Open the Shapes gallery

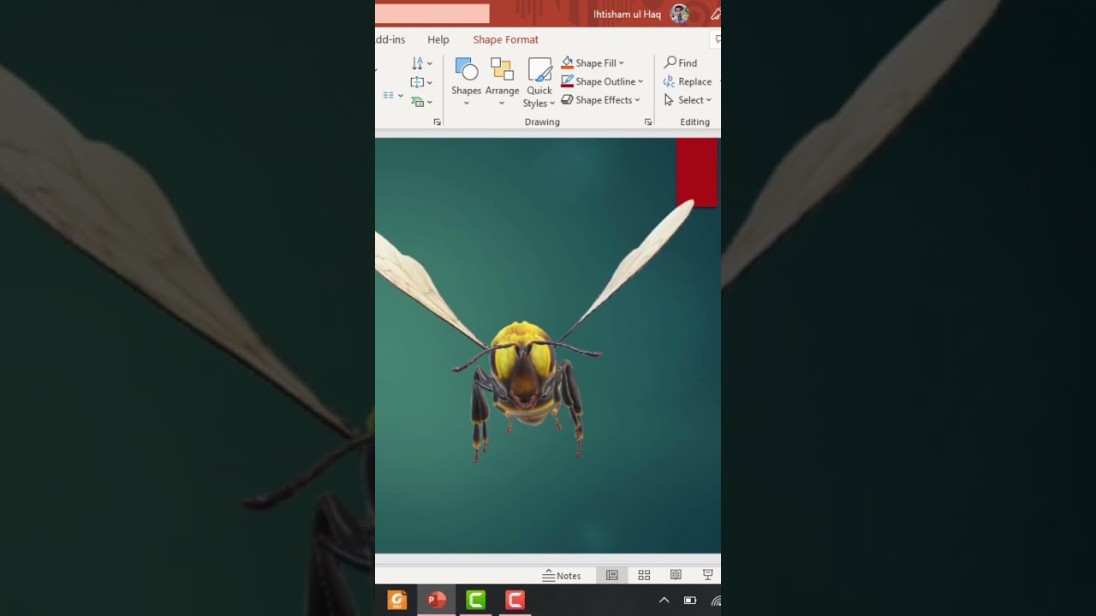tap(466, 82)
